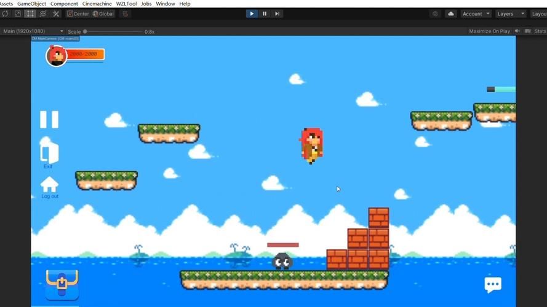Screen dimensions: 547x307
Task: Open the chat bubble icon
Action: 493,285
